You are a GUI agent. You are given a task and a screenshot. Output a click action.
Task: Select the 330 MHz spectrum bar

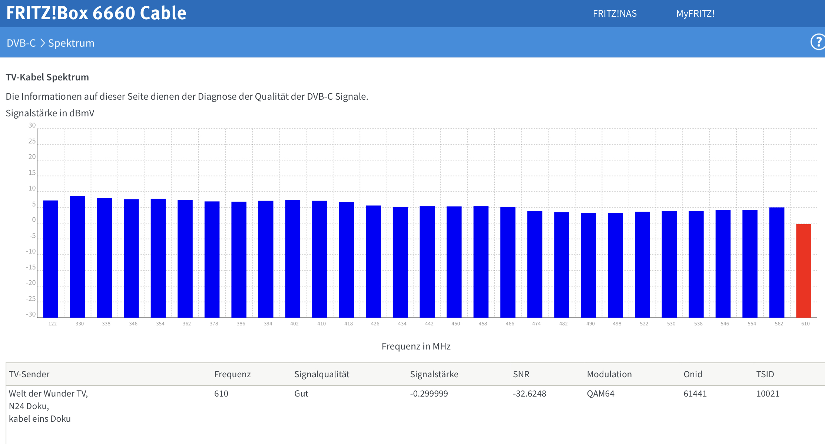tap(77, 256)
